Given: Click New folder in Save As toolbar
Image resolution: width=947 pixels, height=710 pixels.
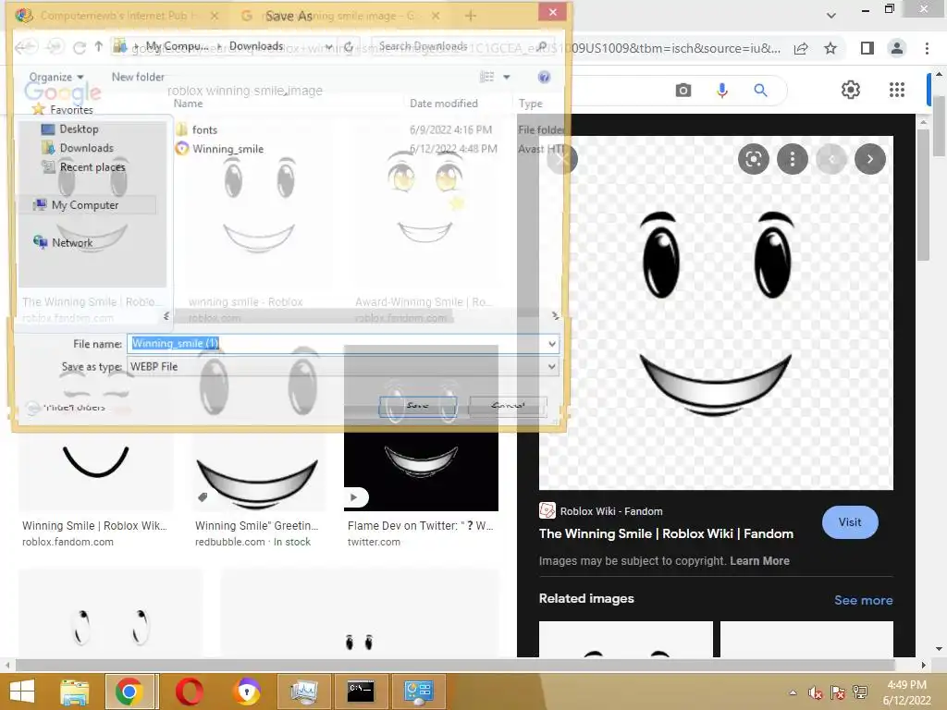Looking at the screenshot, I should pyautogui.click(x=138, y=77).
